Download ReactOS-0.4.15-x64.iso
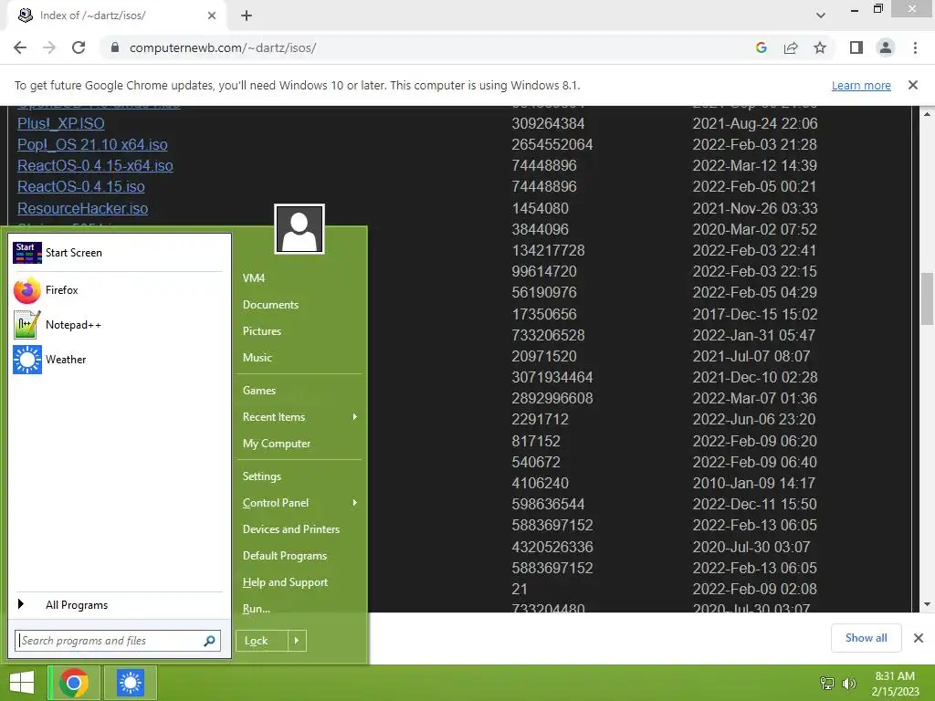 point(95,165)
